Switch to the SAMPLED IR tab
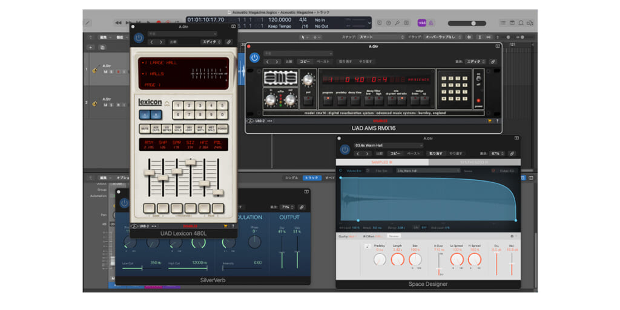Viewport: 620px width, 310px height. [x=382, y=162]
